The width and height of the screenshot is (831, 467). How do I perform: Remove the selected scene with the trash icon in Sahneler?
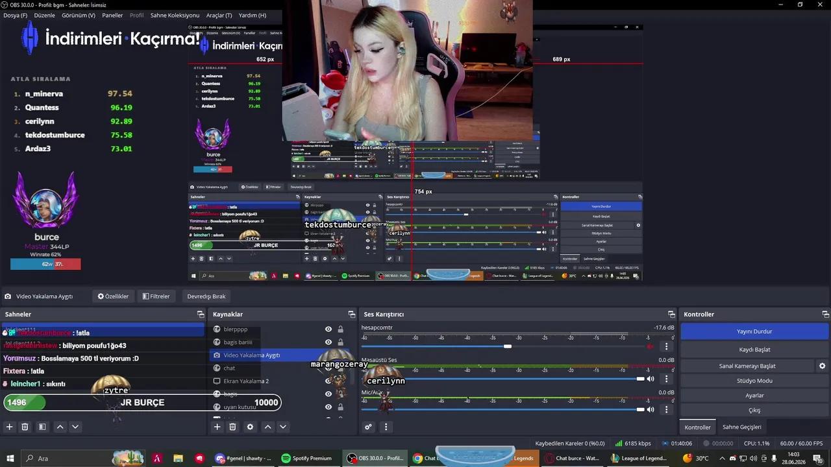coord(25,427)
